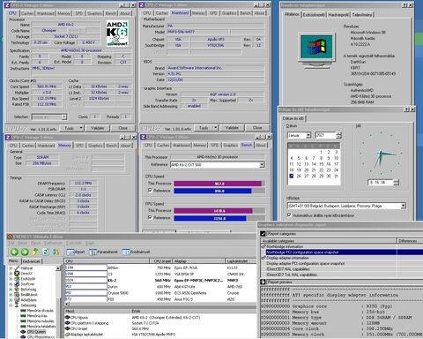423x339 pixels.
Task: Toggle CPU Speed Reference checkbox in Bench
Action: point(150,191)
